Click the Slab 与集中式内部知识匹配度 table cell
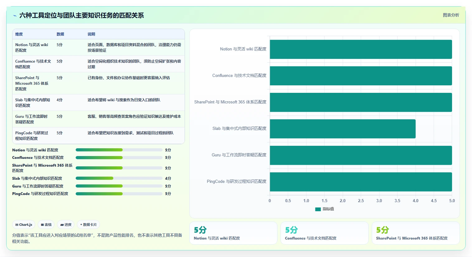This screenshot has width=472, height=257. pyautogui.click(x=33, y=102)
